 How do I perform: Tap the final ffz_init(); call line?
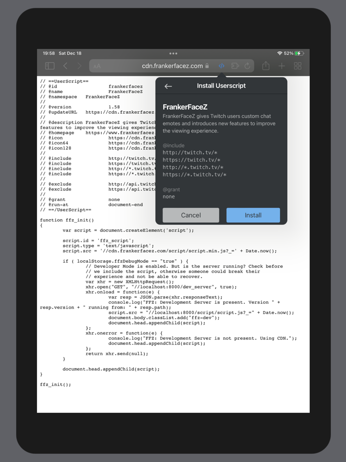[x=55, y=384]
